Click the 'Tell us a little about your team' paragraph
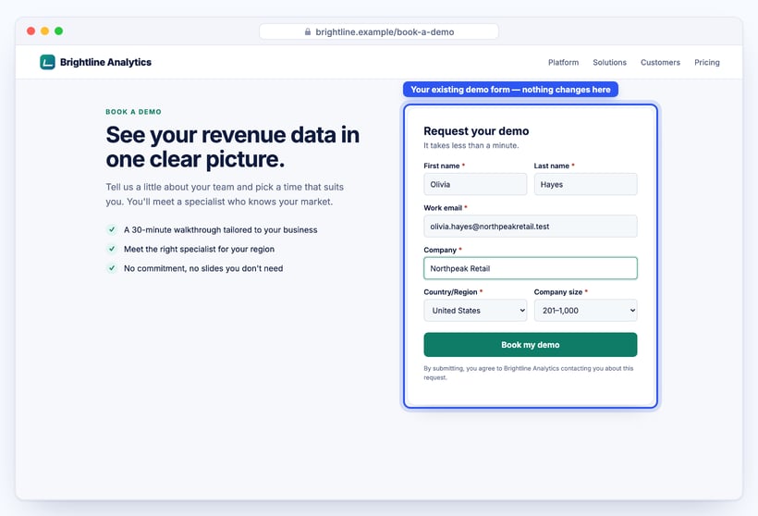This screenshot has width=758, height=516. 225,194
